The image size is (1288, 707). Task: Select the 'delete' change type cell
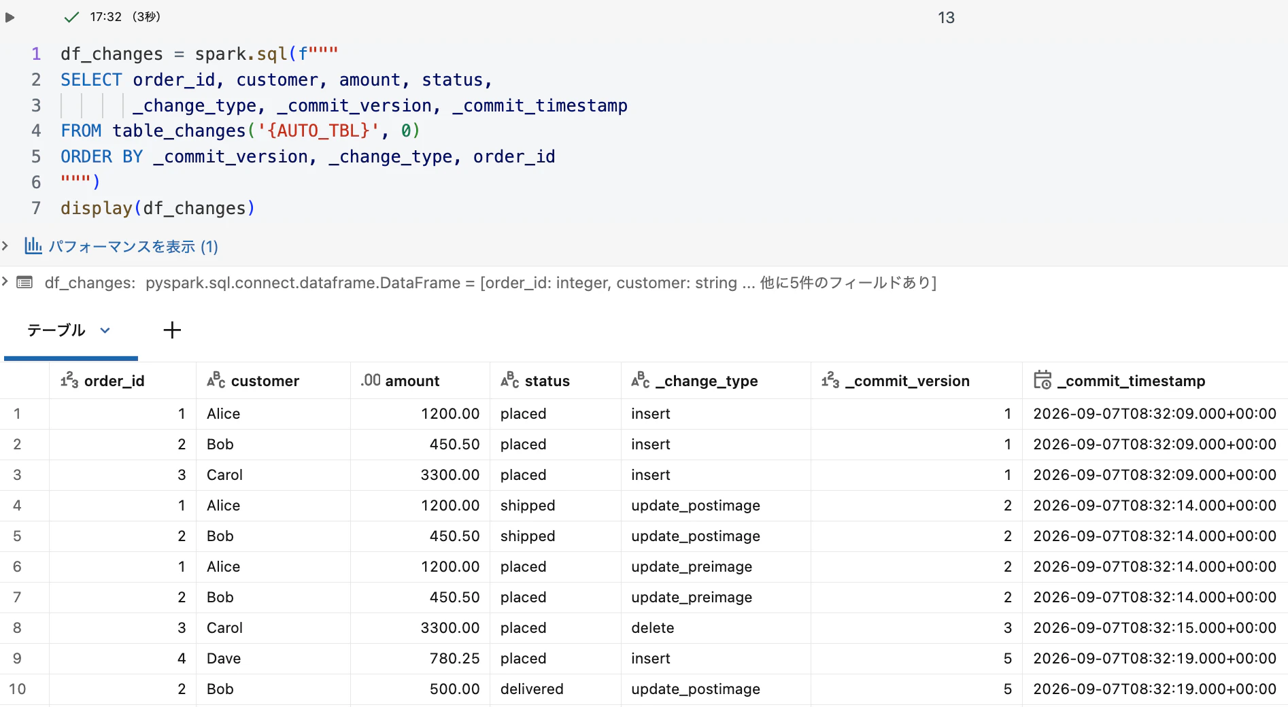pyautogui.click(x=716, y=628)
